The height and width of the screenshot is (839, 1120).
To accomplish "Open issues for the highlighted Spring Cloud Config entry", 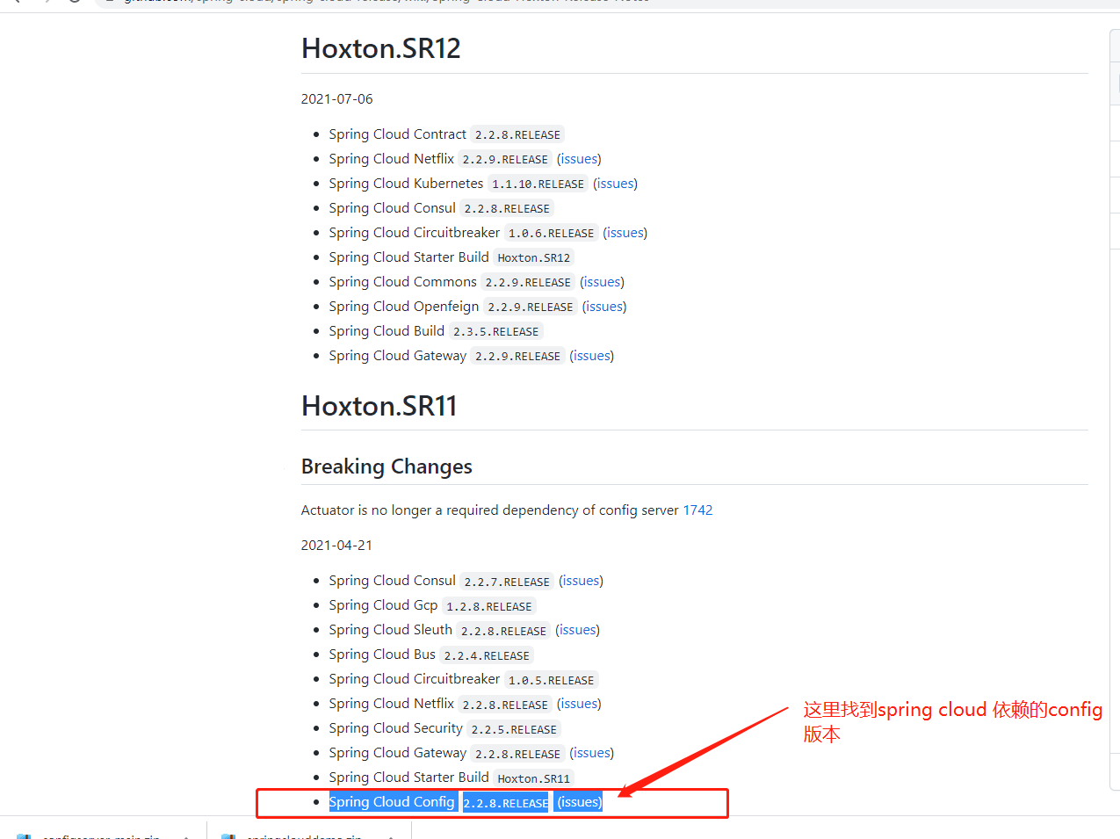I will tap(579, 801).
